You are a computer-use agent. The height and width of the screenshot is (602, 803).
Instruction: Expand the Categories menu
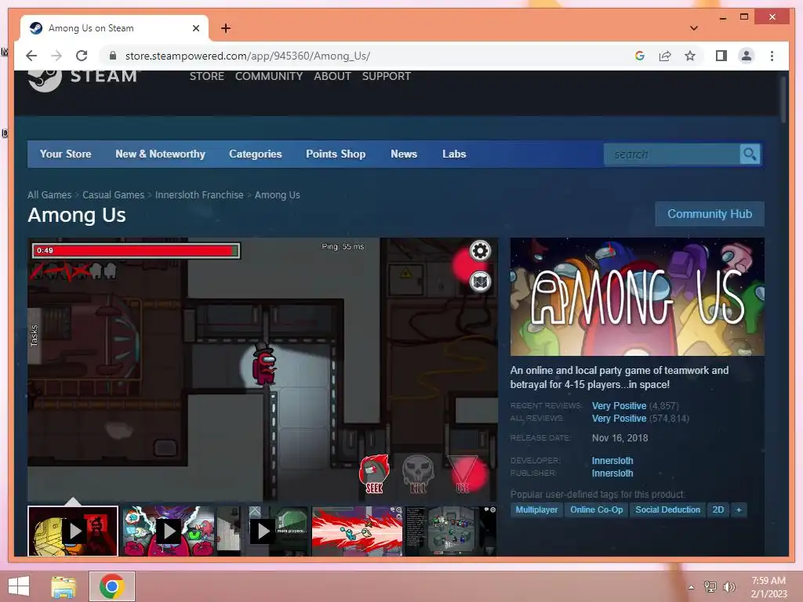(x=256, y=154)
